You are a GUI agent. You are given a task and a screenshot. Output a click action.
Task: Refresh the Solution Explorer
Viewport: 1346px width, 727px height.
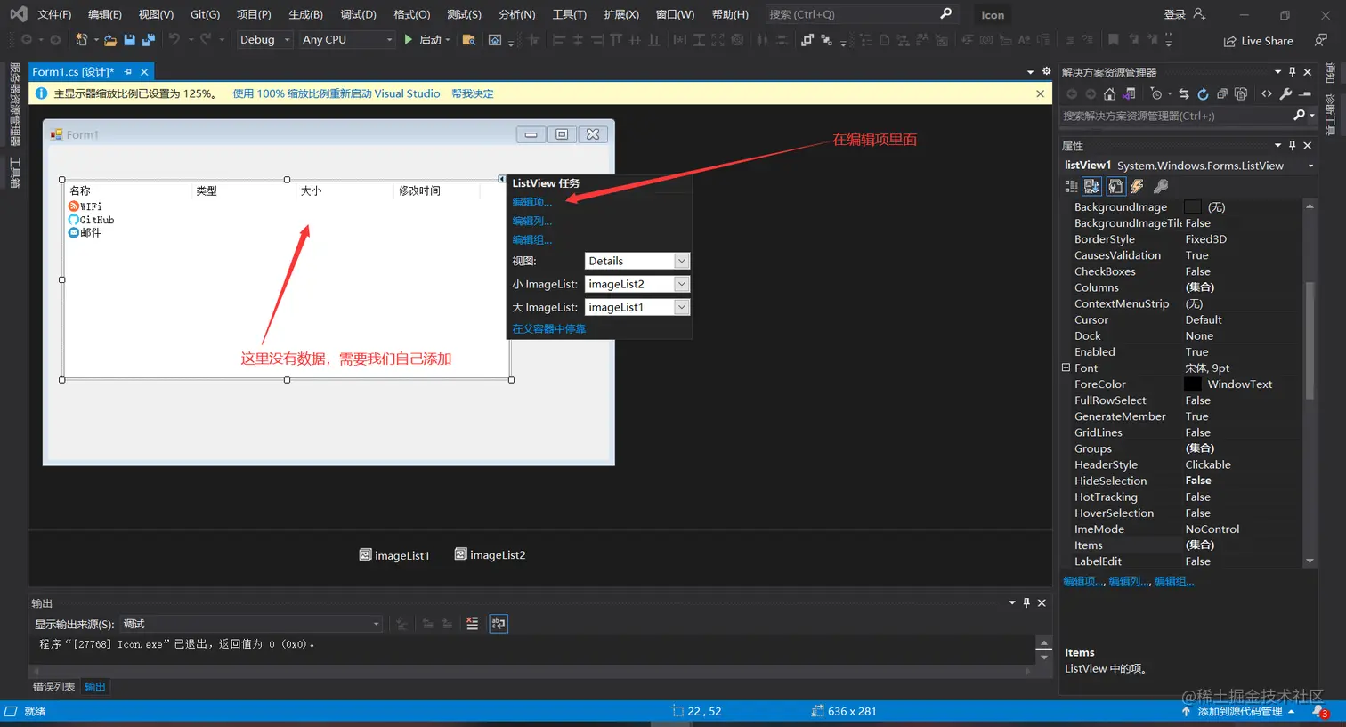[x=1203, y=93]
